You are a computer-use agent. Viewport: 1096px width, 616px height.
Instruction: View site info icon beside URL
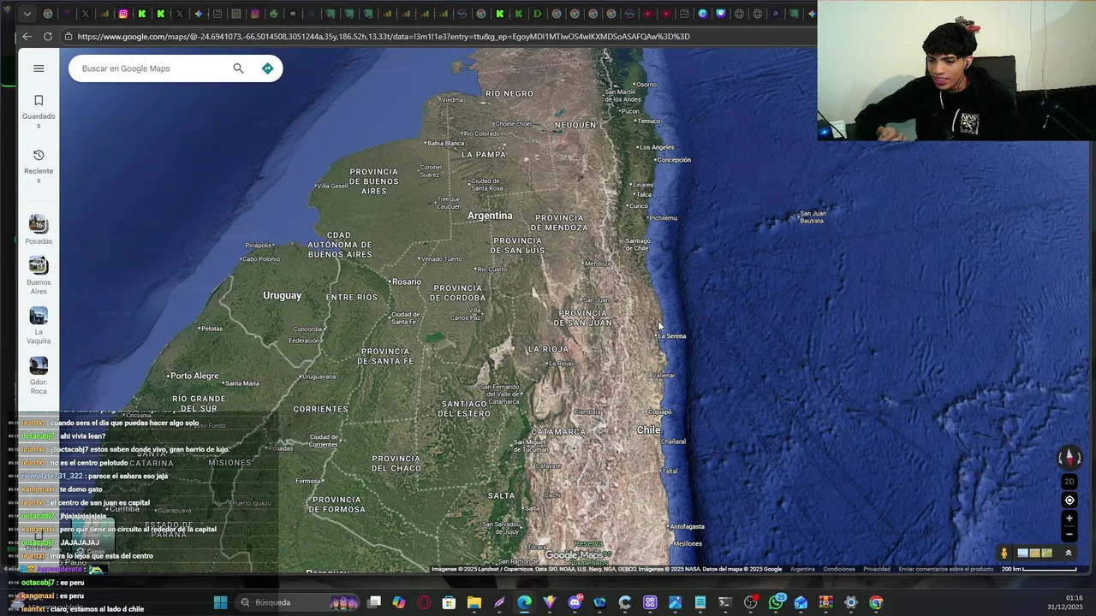[x=68, y=36]
